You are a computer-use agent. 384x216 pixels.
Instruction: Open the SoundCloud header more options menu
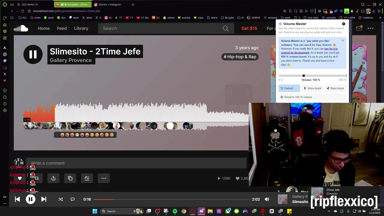[x=370, y=28]
